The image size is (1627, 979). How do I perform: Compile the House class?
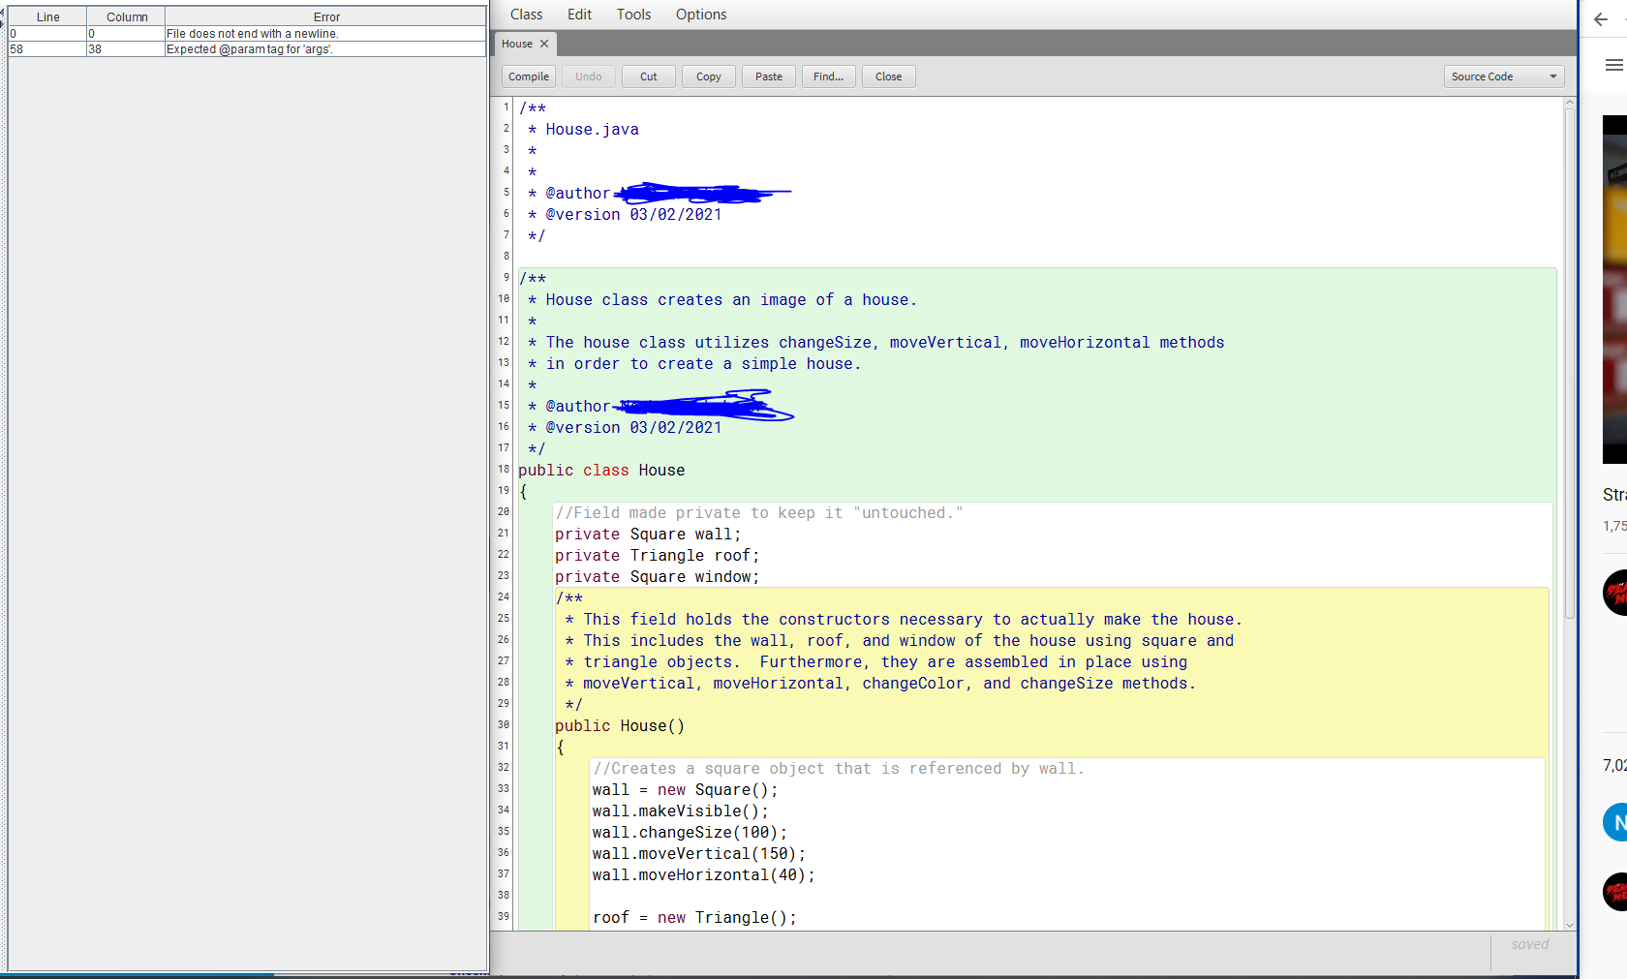tap(528, 76)
